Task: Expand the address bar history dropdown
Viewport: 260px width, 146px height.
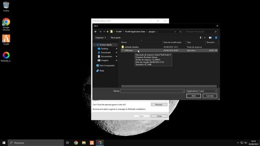Action: click(175, 32)
